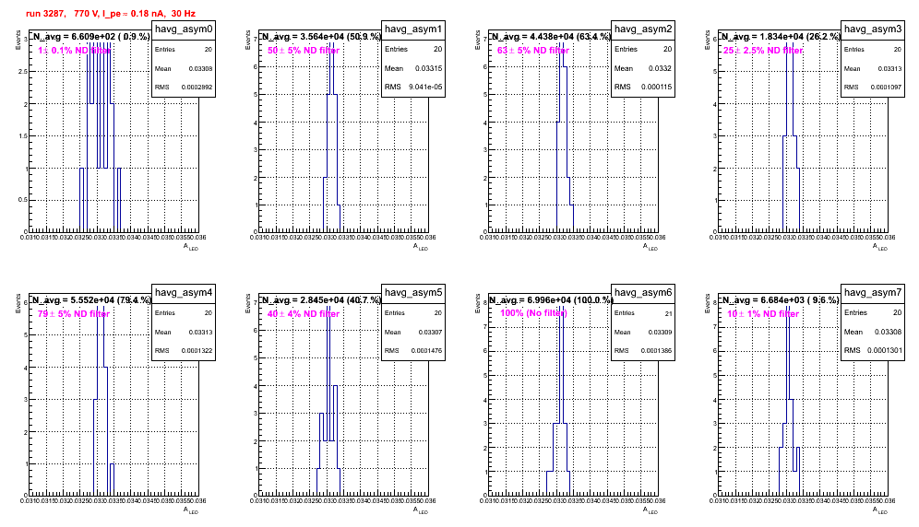The width and height of the screenshot is (919, 527).
Task: Click the N_avg = 3.564e+04 label
Action: coord(320,37)
